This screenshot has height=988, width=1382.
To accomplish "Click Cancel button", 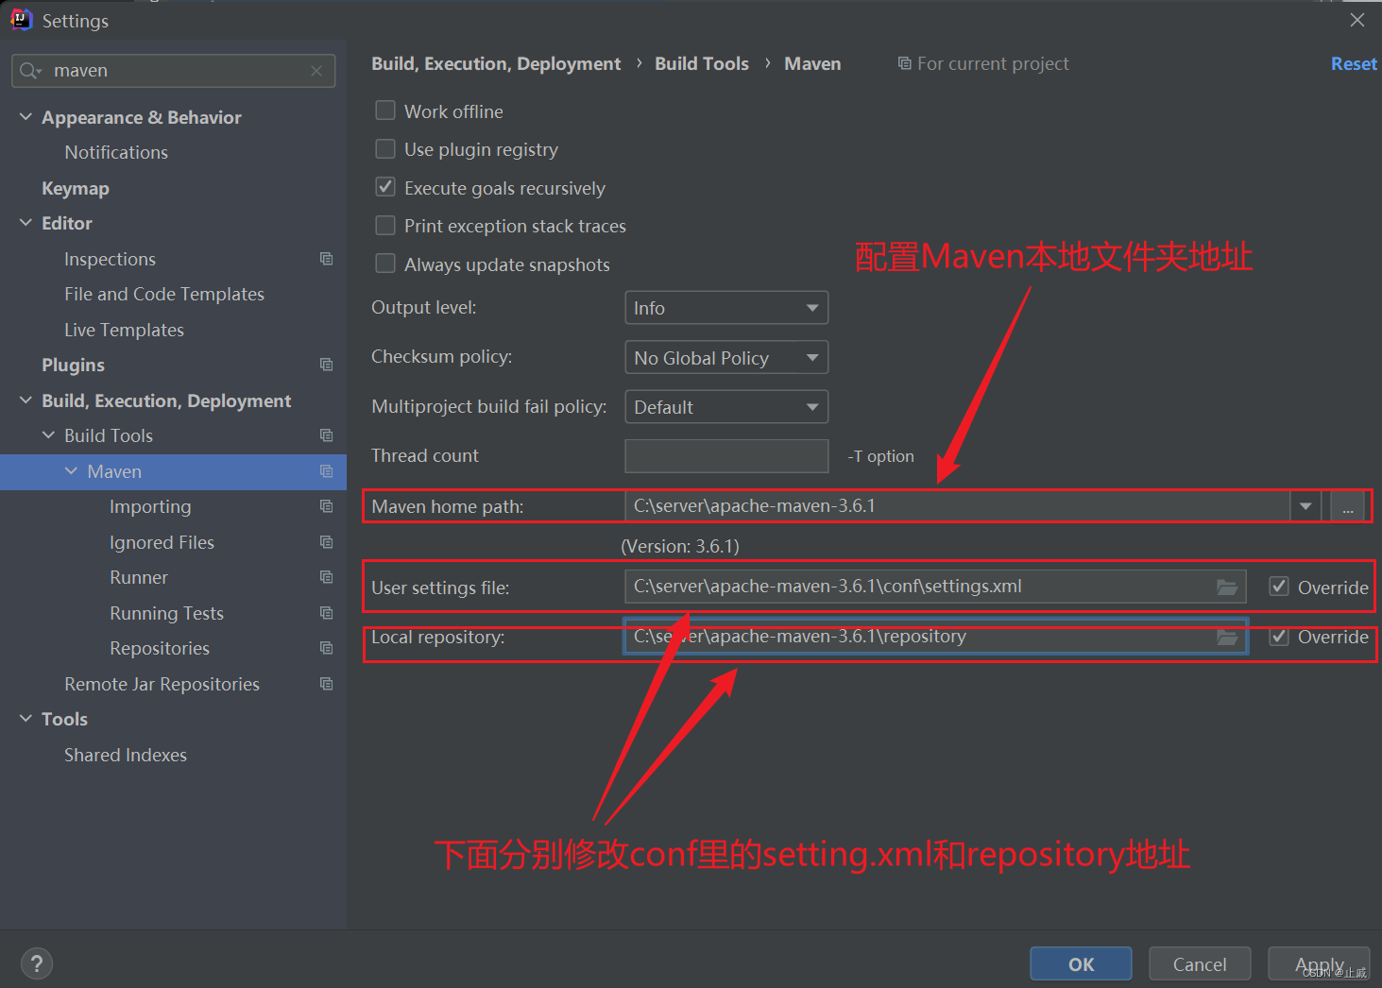I will [1200, 964].
